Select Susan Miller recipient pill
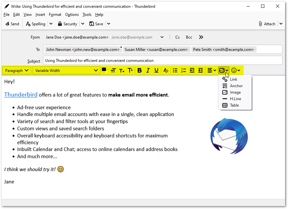This screenshot has height=209, width=288. click(156, 50)
